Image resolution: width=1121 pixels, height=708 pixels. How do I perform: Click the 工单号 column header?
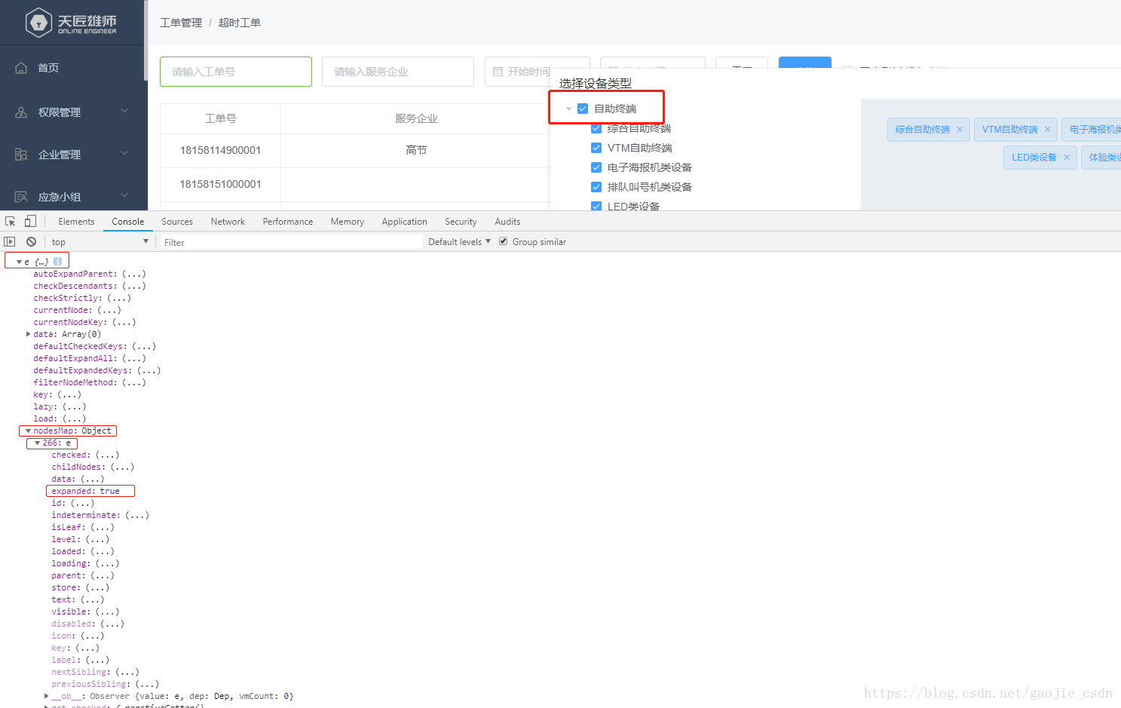click(x=220, y=118)
